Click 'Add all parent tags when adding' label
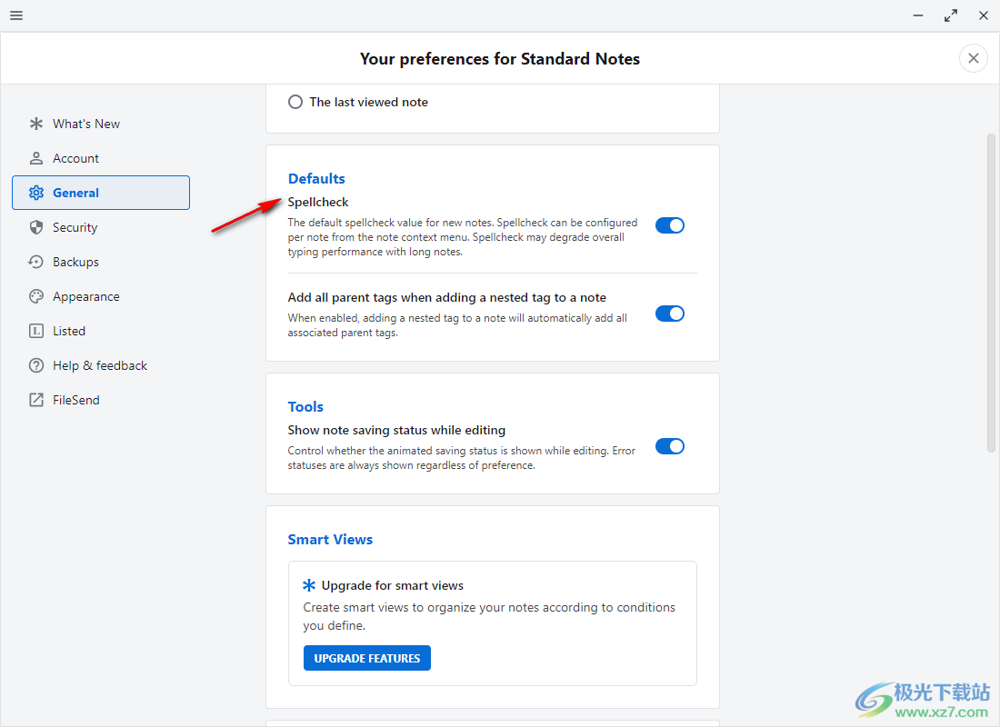This screenshot has height=727, width=1000. [x=447, y=298]
